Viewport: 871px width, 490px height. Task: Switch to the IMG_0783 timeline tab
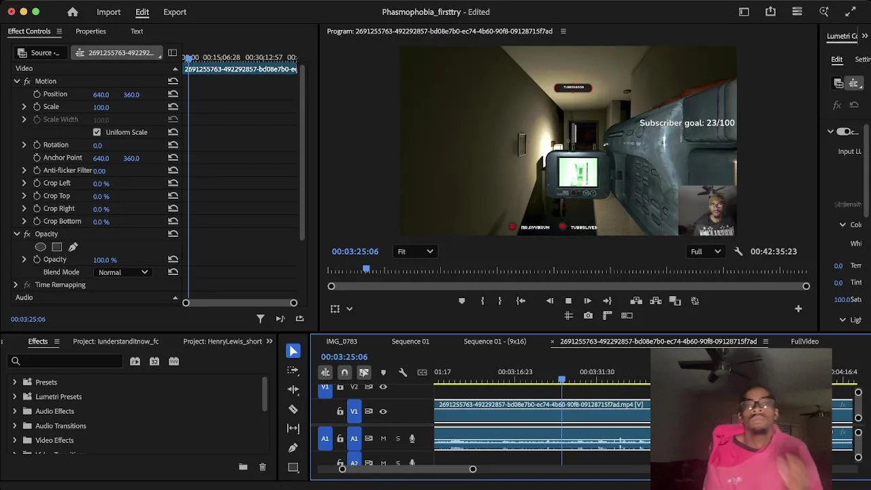coord(342,342)
